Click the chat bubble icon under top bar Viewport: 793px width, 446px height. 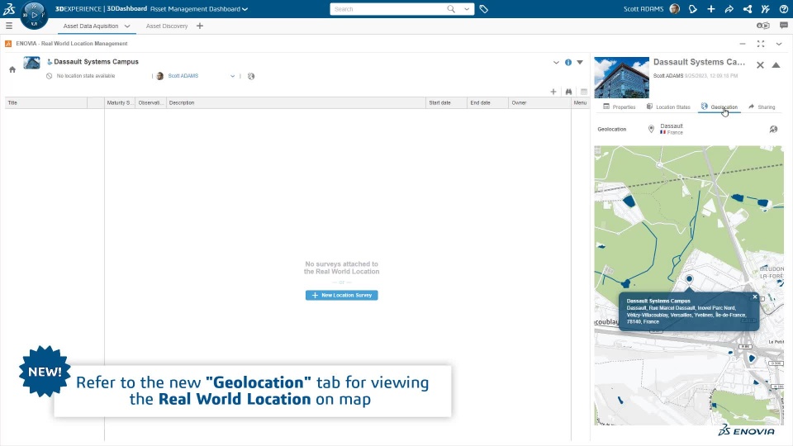[x=783, y=26]
